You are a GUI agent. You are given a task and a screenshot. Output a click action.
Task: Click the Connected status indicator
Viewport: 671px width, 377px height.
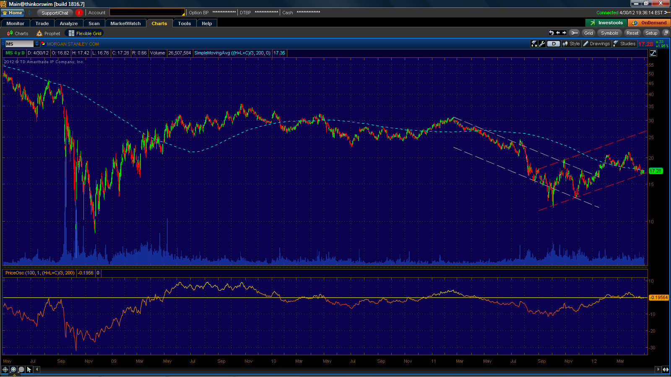point(607,13)
